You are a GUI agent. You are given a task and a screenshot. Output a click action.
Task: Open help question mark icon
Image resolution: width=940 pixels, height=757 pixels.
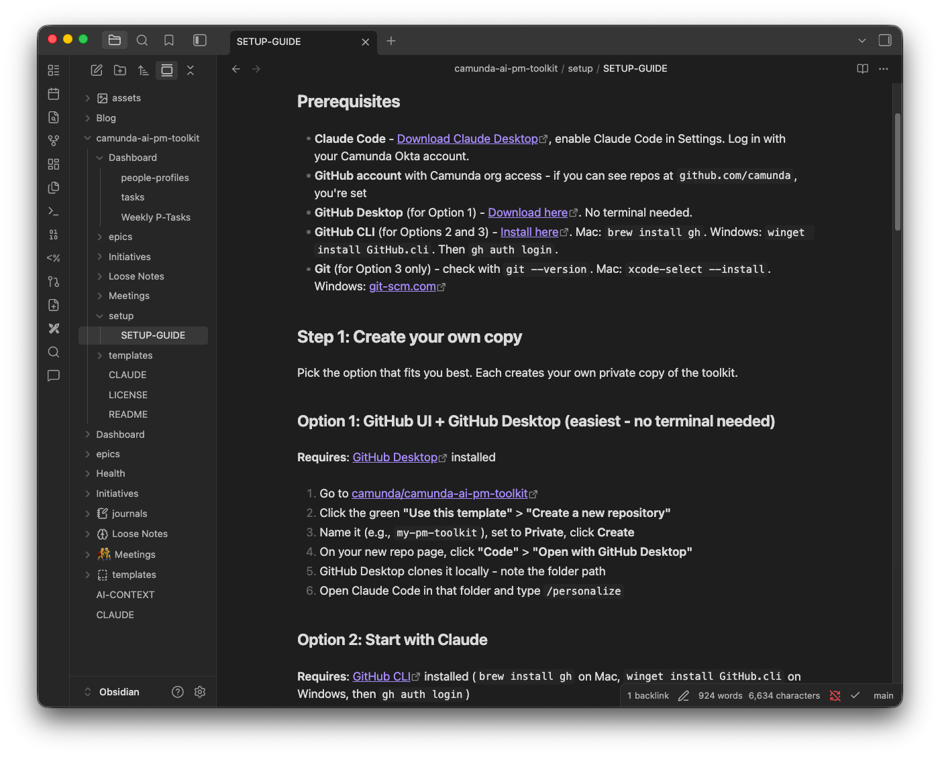click(x=178, y=692)
